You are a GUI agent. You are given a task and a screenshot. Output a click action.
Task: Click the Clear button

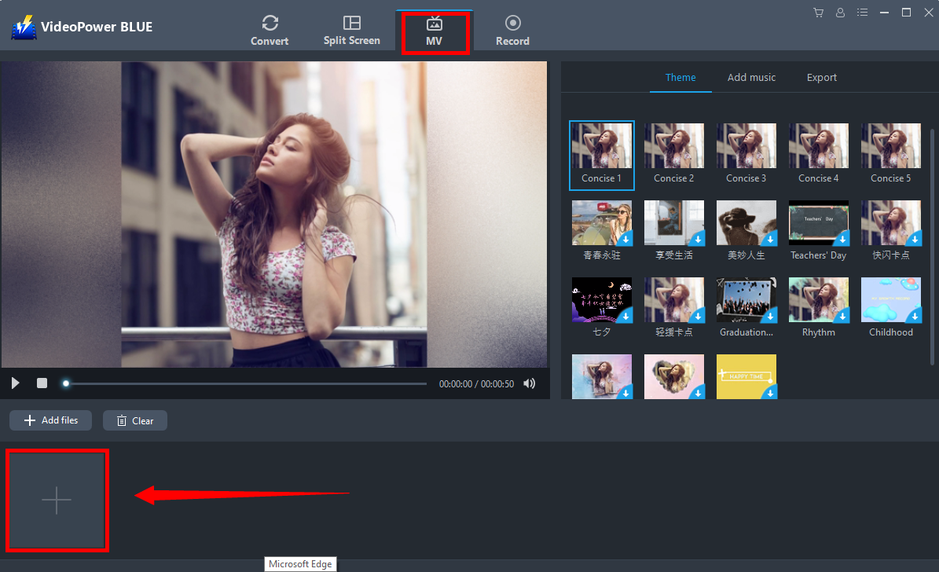135,420
